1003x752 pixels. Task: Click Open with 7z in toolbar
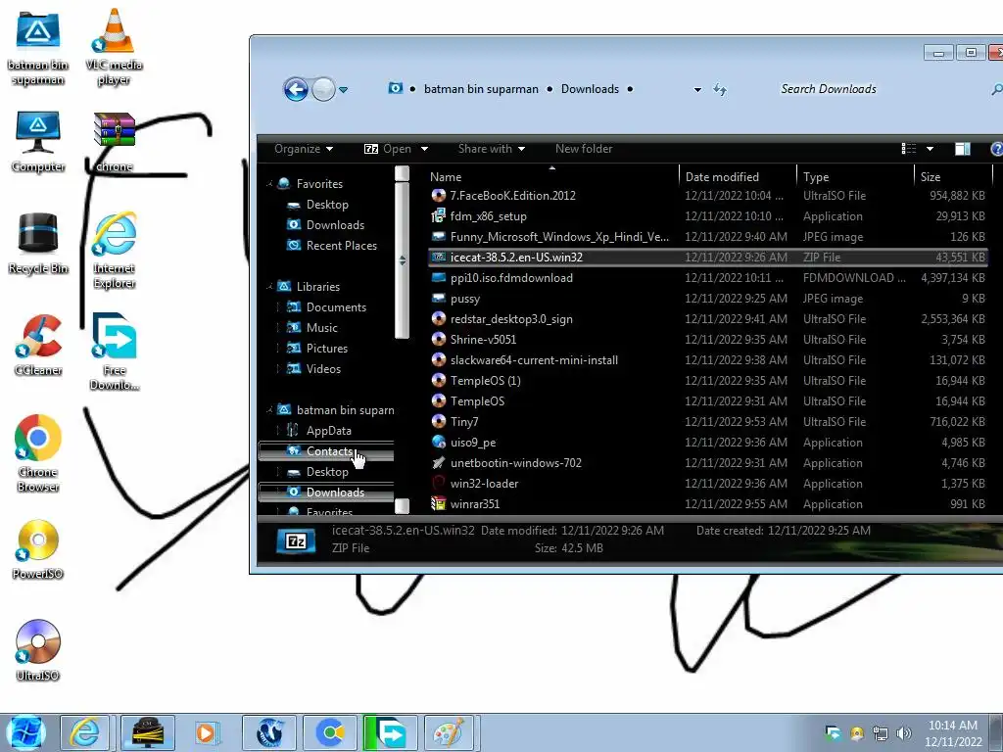[x=388, y=149]
